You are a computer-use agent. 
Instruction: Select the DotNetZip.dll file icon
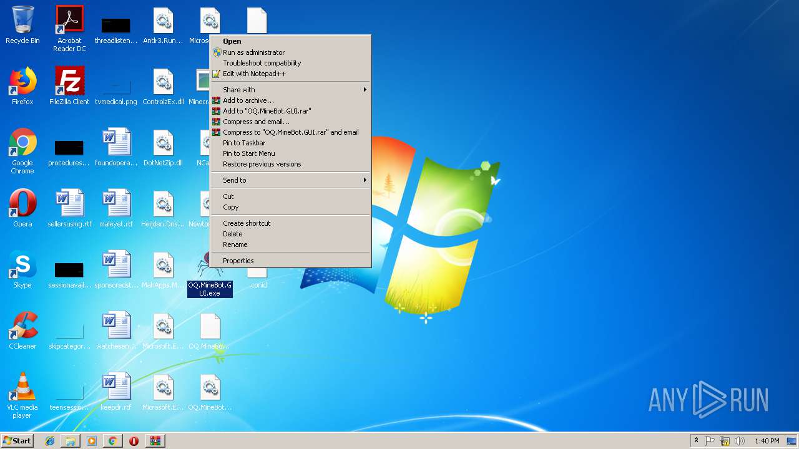pyautogui.click(x=163, y=147)
